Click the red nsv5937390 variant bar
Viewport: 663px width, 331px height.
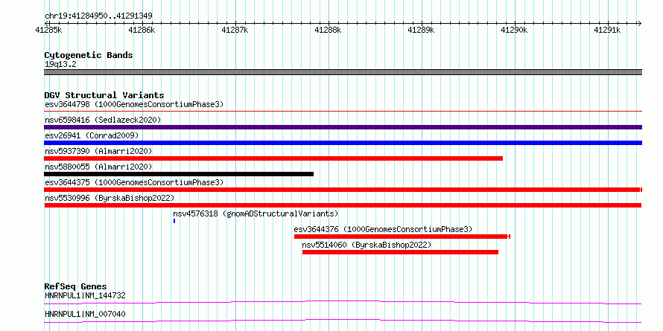tap(273, 158)
